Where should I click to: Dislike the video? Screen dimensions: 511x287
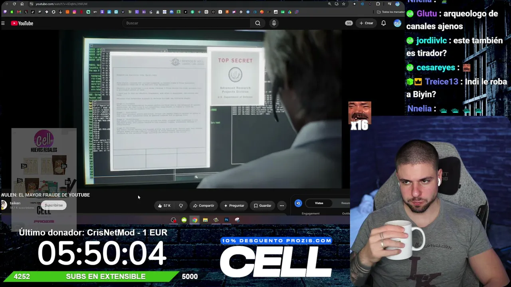pos(181,206)
